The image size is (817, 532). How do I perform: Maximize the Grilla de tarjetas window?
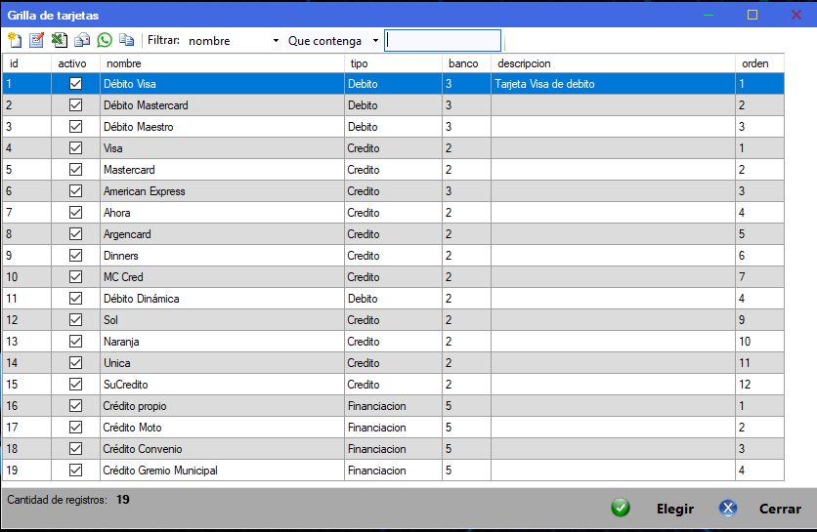(x=752, y=15)
